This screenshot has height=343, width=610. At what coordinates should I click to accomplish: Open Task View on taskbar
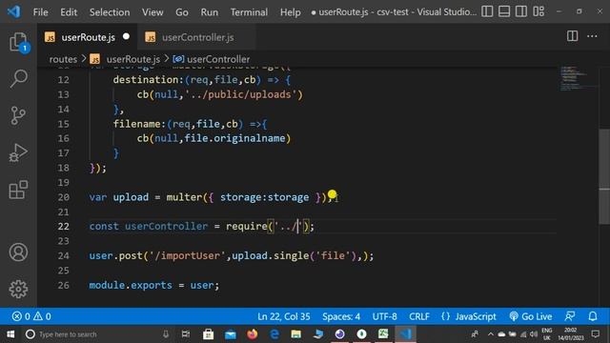tap(186, 334)
